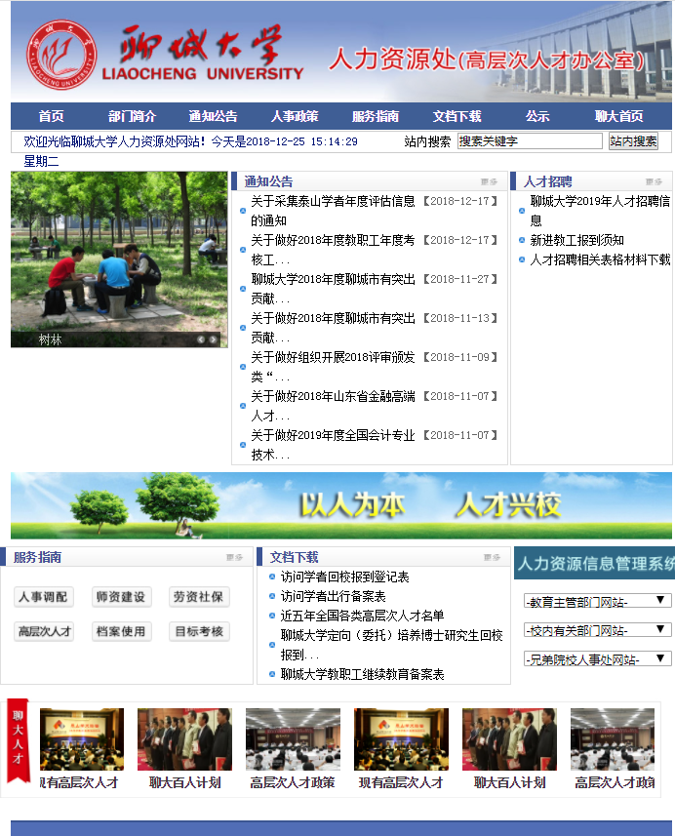The width and height of the screenshot is (675, 836).
Task: Open 更多 icon in 人才招聘 panel
Action: (x=653, y=181)
